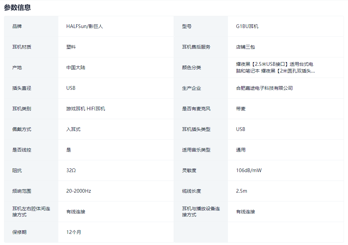Select the music type value 通用
Viewport: 348px width, 245px height.
(x=241, y=150)
